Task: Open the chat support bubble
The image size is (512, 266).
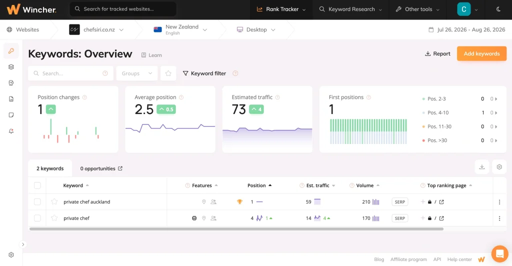Action: pos(499,253)
